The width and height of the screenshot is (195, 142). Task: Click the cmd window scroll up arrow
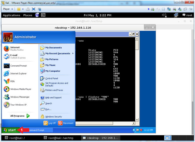(137, 39)
